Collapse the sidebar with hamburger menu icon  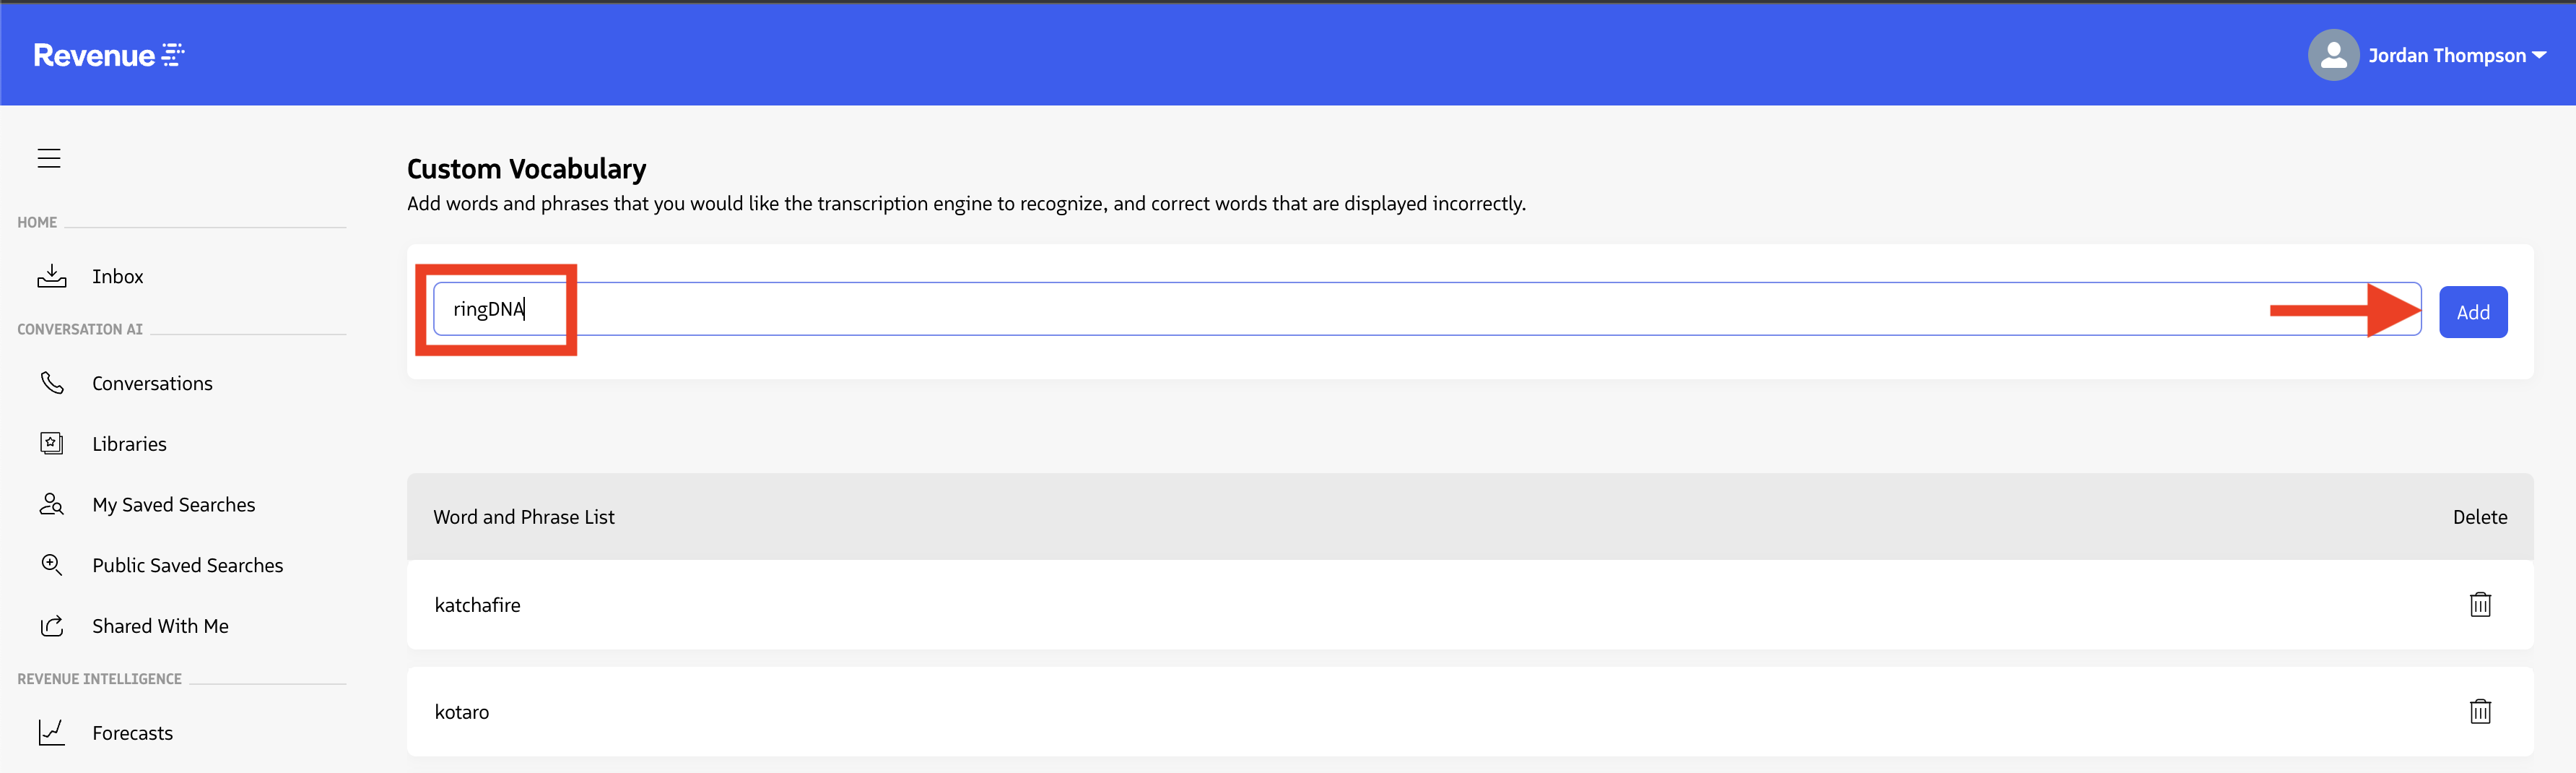pos(49,158)
